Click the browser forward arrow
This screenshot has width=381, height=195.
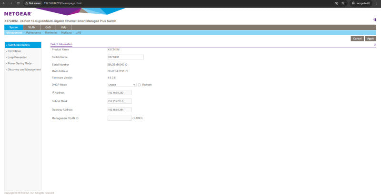coord(10,3)
